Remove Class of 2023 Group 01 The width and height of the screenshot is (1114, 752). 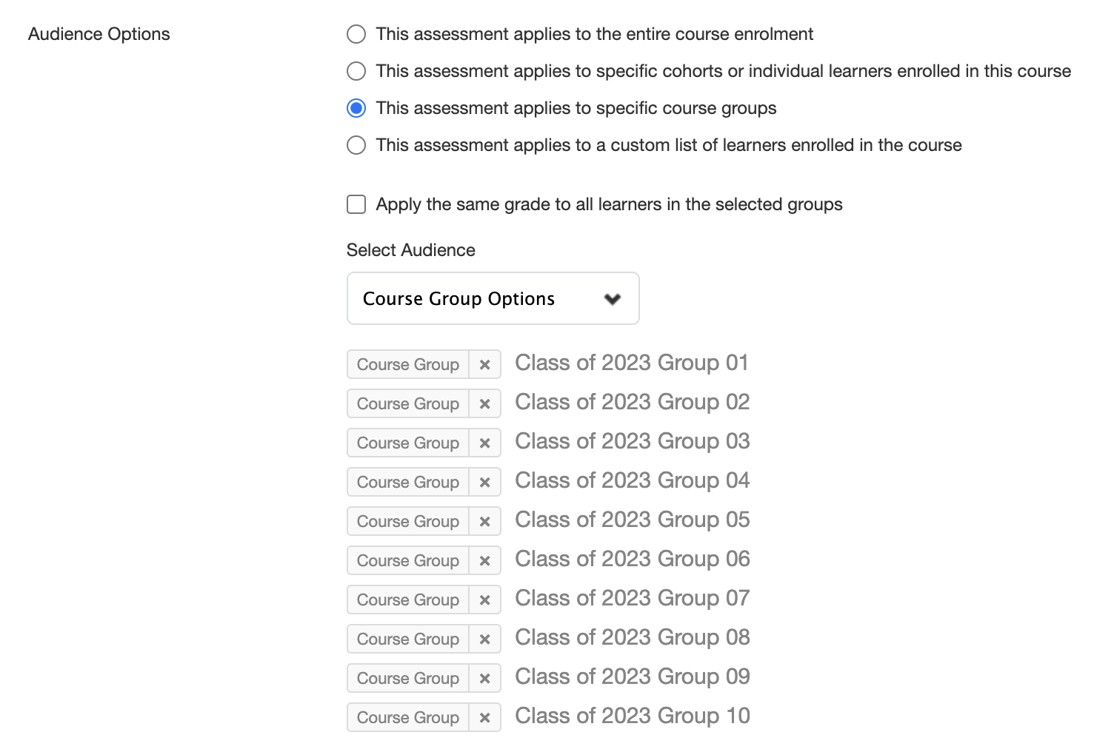485,364
